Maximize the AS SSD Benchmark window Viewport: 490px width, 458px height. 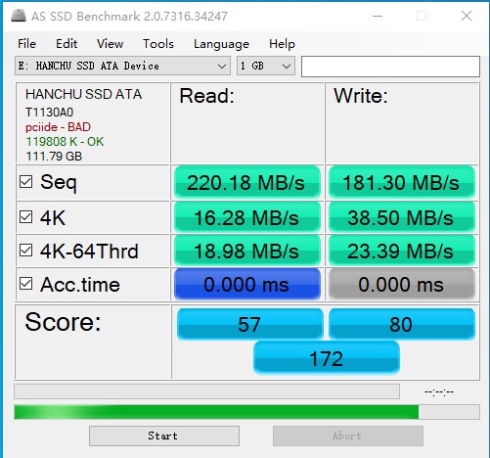(422, 16)
